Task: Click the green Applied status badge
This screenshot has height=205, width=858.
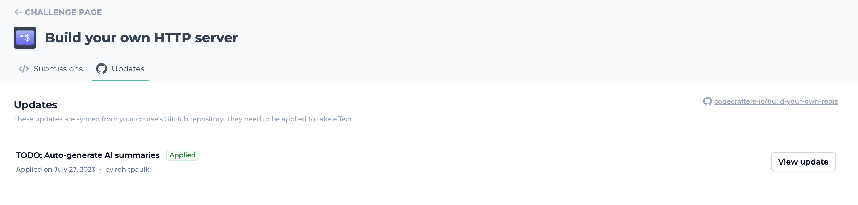Action: click(x=183, y=155)
